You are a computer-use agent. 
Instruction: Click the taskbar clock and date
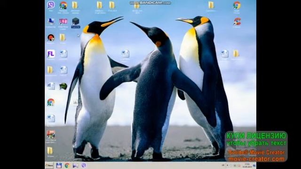click(247, 166)
